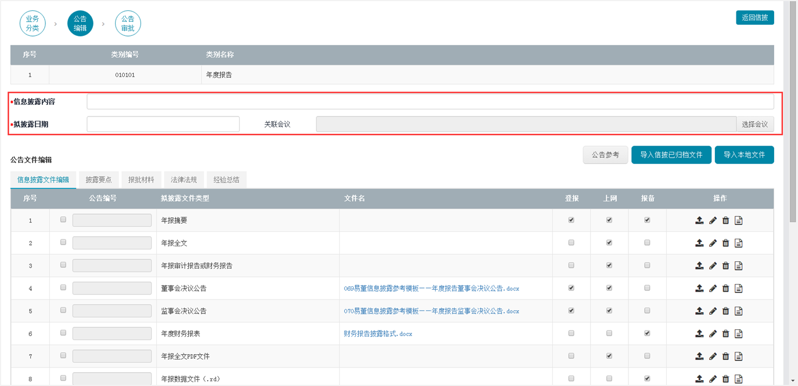The image size is (798, 386).
Task: Delete the 监事会决议公告 row file
Action: (x=725, y=311)
